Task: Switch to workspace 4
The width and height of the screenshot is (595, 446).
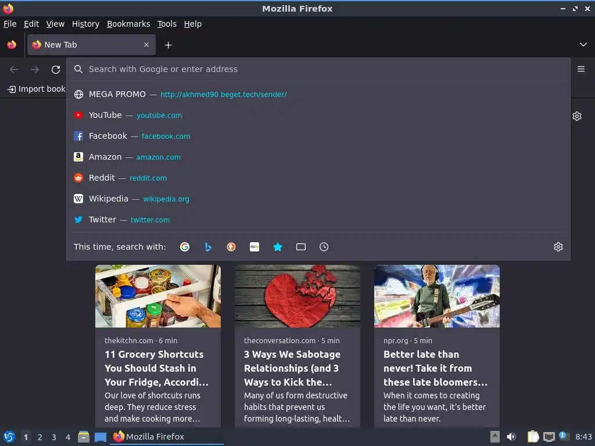Action: click(x=68, y=437)
